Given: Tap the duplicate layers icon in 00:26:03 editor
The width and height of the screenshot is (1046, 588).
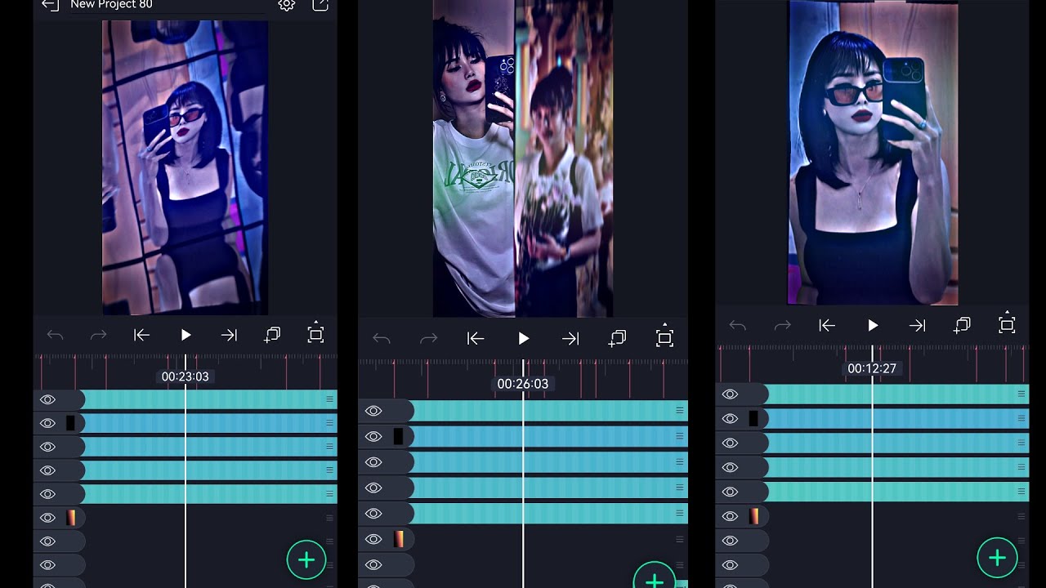Looking at the screenshot, I should 617,338.
